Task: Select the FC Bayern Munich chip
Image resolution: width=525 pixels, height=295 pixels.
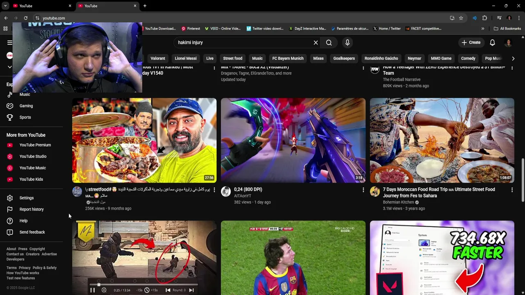Action: (288, 59)
